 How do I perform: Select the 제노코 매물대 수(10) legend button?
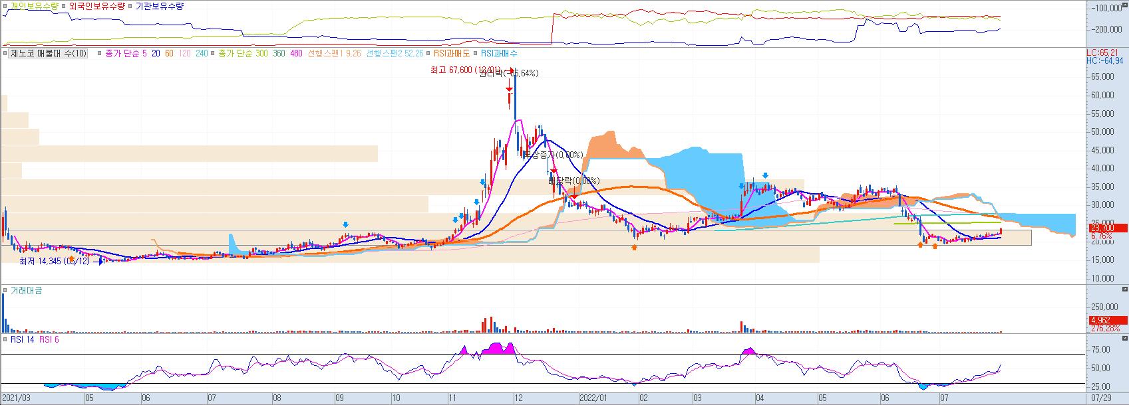pyautogui.click(x=49, y=54)
